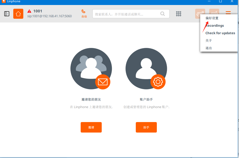The height and width of the screenshot is (158, 239).
Task: Click the magnifier search icon
Action: [x=163, y=14]
